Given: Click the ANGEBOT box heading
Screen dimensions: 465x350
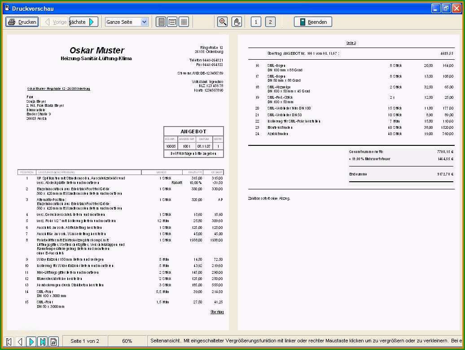Looking at the screenshot, I should tap(193, 131).
